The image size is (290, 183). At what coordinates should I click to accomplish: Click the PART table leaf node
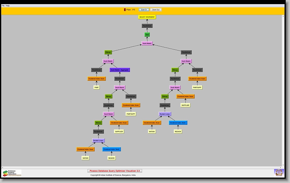coord(96,87)
